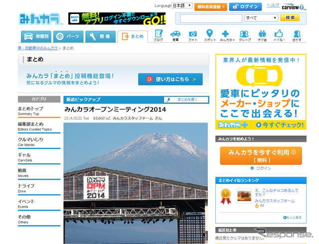
Task: Open the イベント Events category
Action: tap(39, 204)
